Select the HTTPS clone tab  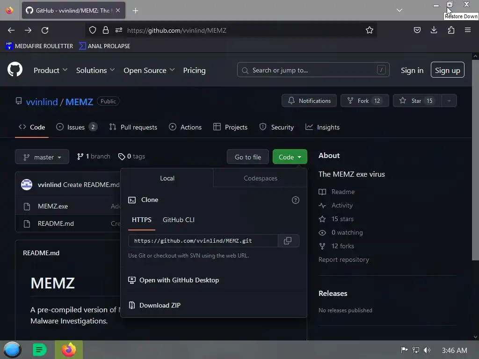141,220
